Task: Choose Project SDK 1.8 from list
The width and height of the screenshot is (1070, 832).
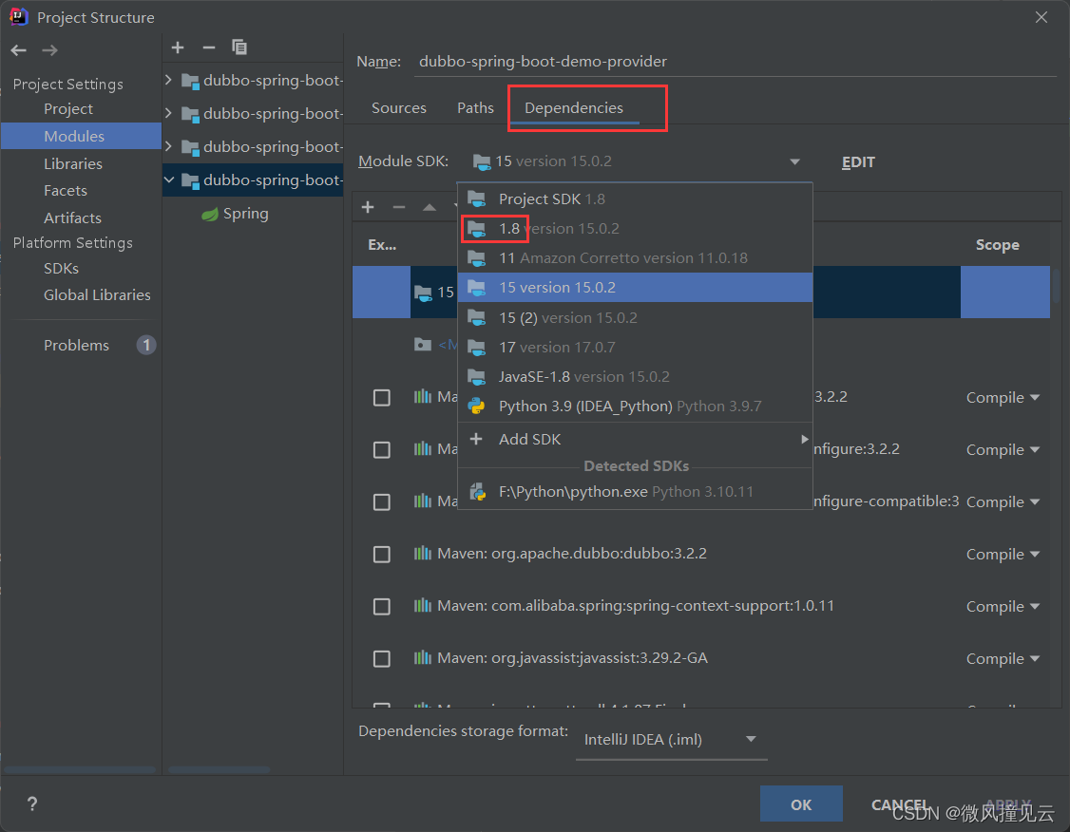Action: coord(636,199)
